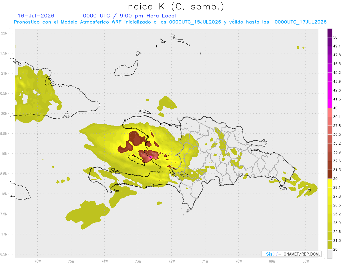Image resolution: width=343 pixels, height=265 pixels.
Task: Click the '22N' latitude label
Action: tap(5, 33)
